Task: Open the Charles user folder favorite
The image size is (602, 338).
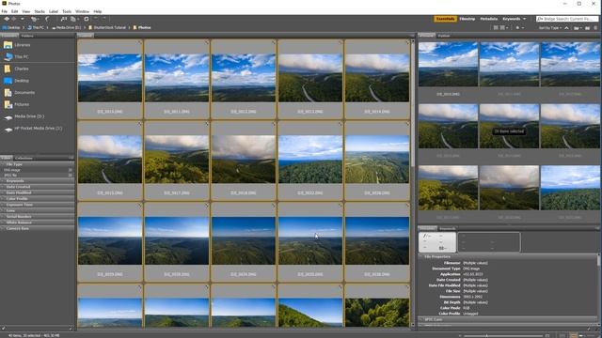Action: tap(22, 69)
